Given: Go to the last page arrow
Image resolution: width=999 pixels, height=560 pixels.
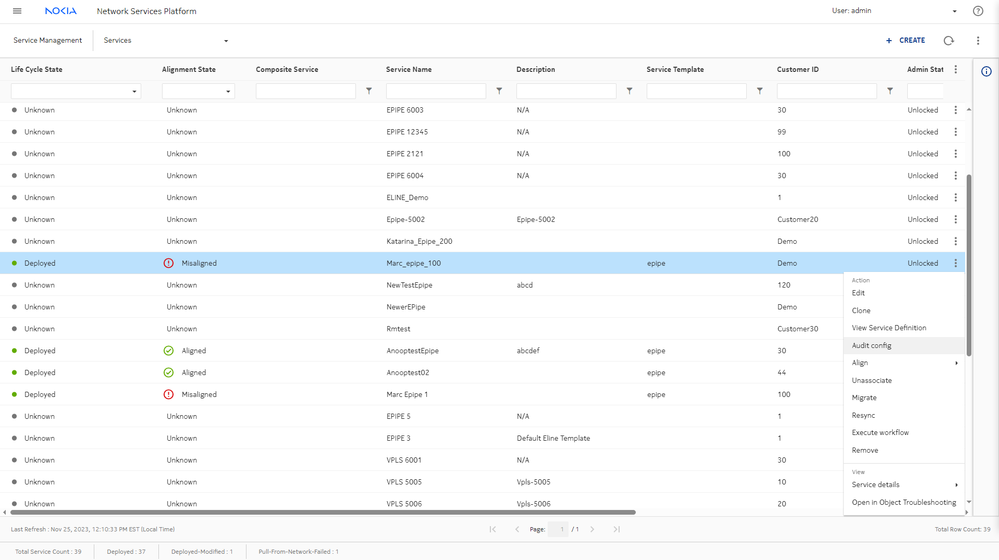Looking at the screenshot, I should pos(616,529).
